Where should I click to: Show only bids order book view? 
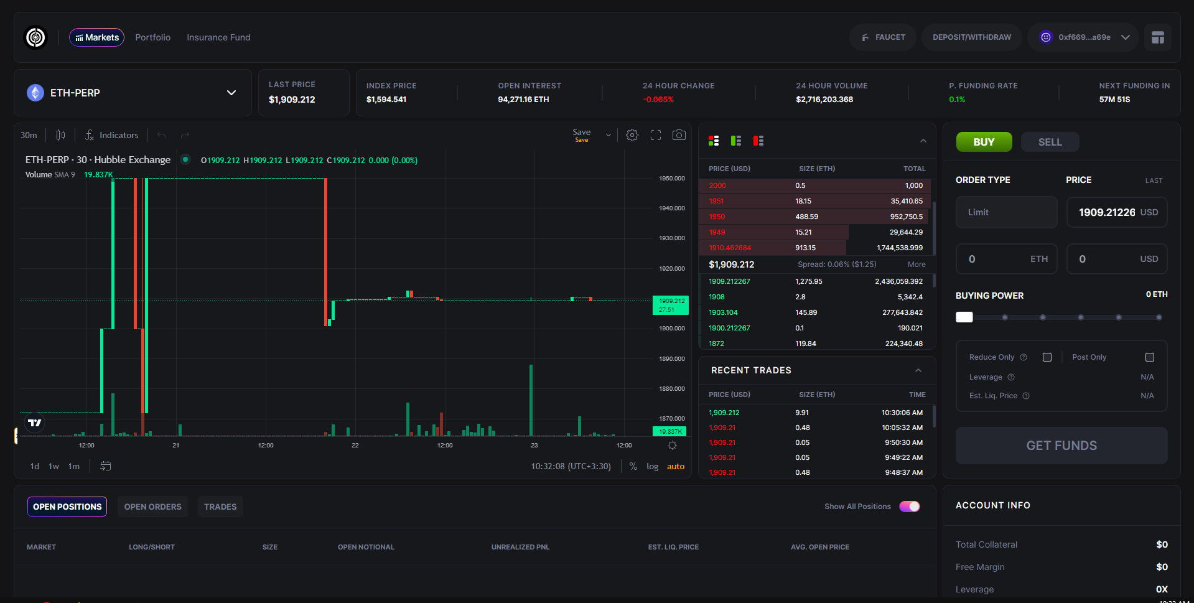736,141
